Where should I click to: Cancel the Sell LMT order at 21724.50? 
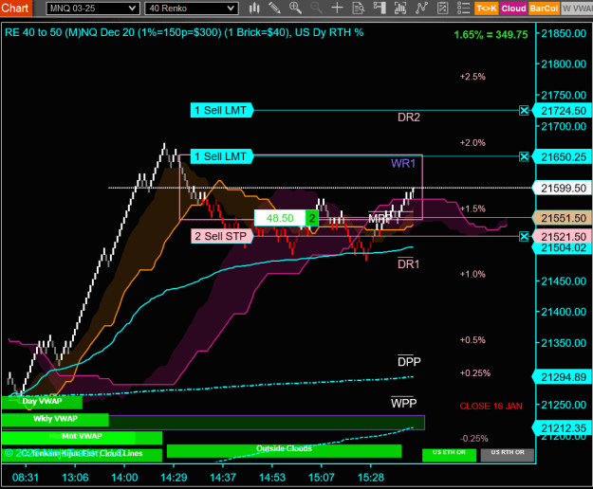(524, 111)
